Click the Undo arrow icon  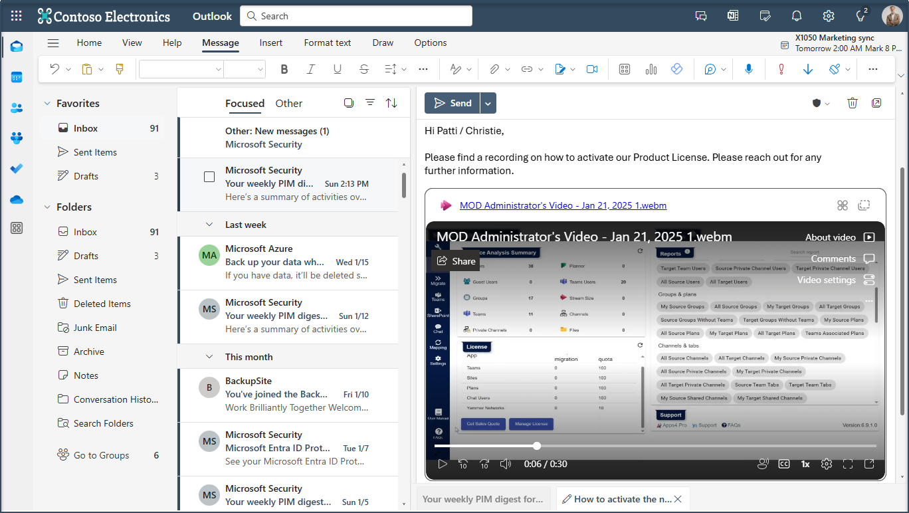(x=54, y=69)
